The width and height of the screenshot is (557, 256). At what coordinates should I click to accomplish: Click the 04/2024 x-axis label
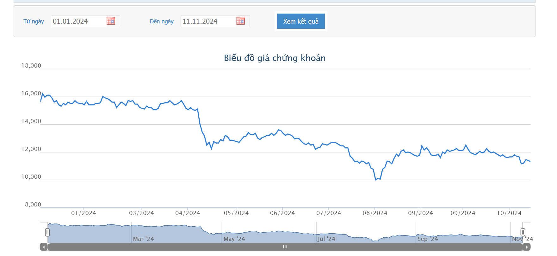pyautogui.click(x=188, y=213)
